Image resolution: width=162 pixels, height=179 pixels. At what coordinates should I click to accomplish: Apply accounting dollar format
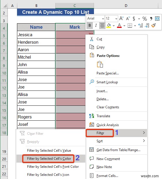tap(134, 18)
